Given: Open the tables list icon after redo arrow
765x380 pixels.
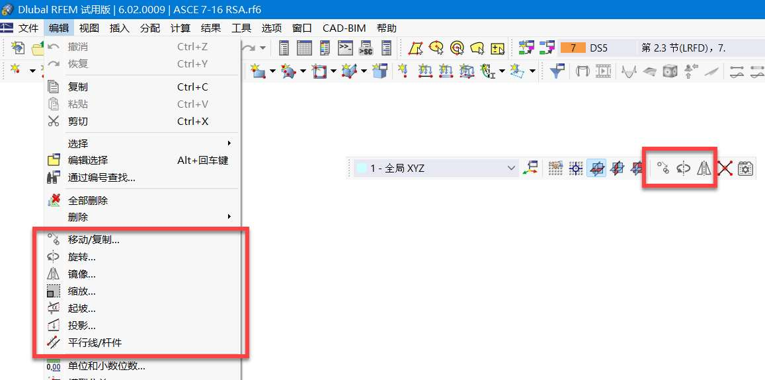Looking at the screenshot, I should pyautogui.click(x=284, y=48).
